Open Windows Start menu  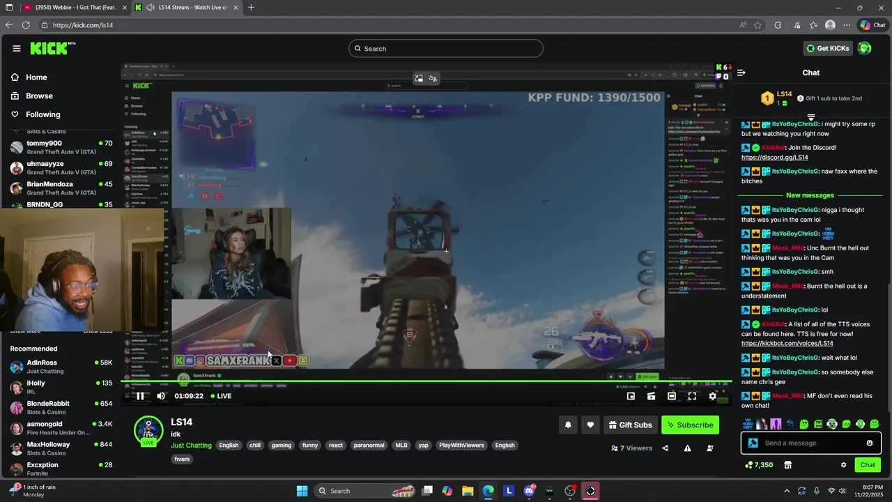pyautogui.click(x=302, y=491)
